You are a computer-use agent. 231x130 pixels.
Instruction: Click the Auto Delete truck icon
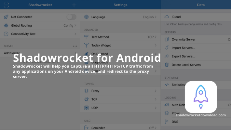[x=167, y=105]
